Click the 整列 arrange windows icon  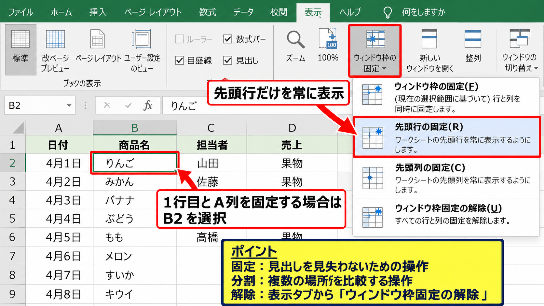click(x=473, y=39)
